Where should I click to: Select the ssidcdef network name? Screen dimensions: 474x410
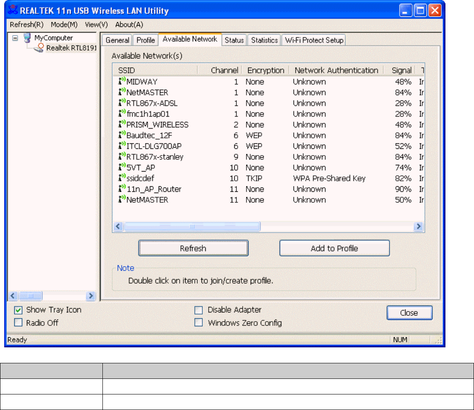click(140, 179)
